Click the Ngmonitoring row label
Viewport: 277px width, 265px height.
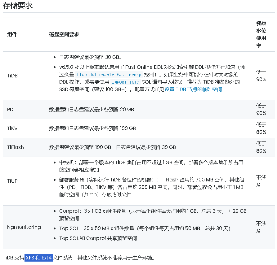pos(24,227)
